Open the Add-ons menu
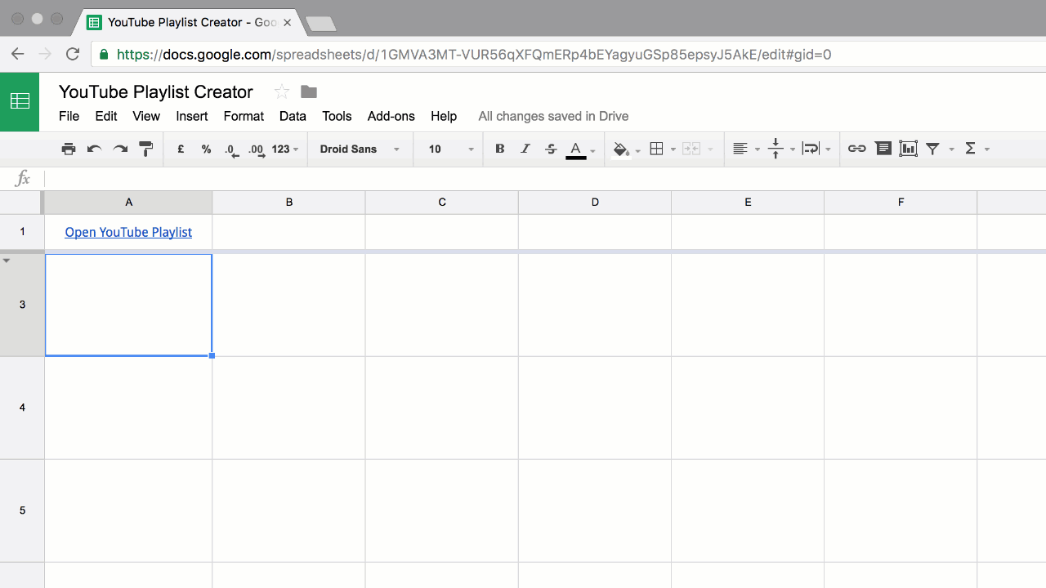The height and width of the screenshot is (588, 1046). click(391, 116)
